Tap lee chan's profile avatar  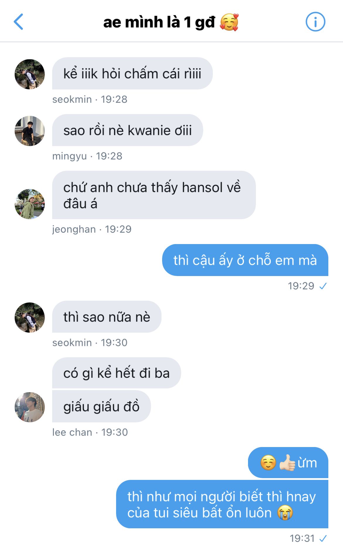30,407
